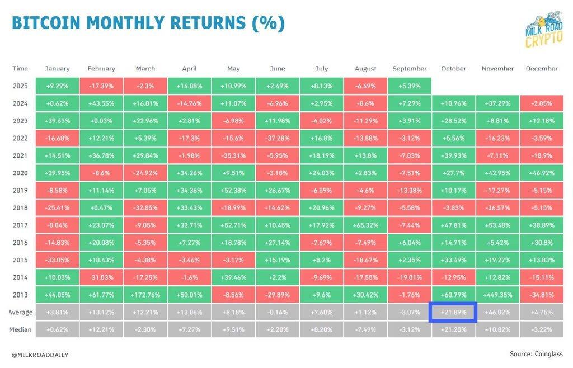Viewport: 573px width, 368px height.
Task: Click the Time column header
Action: [x=20, y=69]
